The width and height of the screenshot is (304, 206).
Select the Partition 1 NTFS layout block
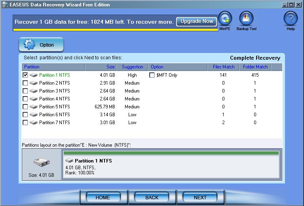click(171, 164)
